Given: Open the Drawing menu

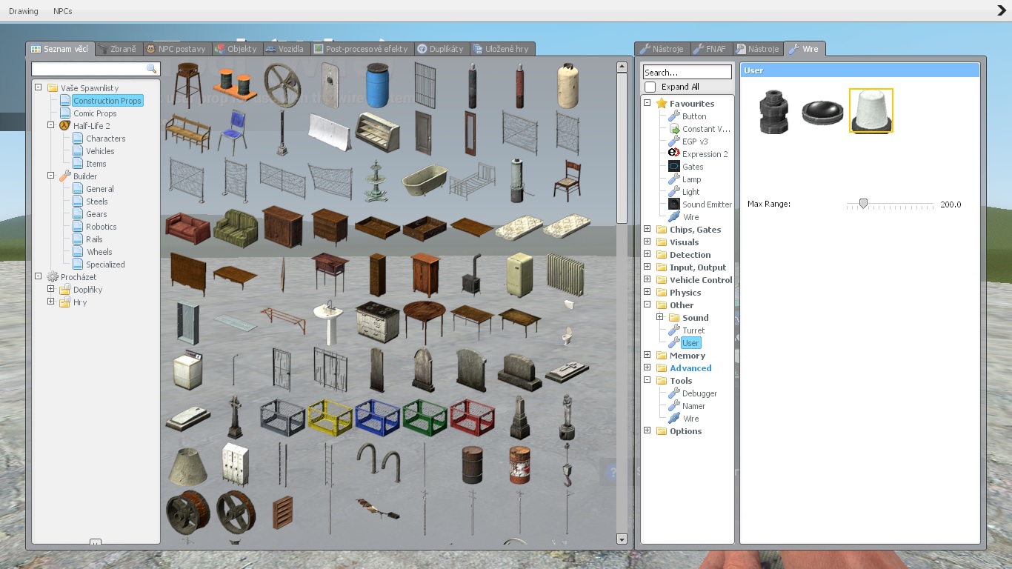Looking at the screenshot, I should [24, 11].
